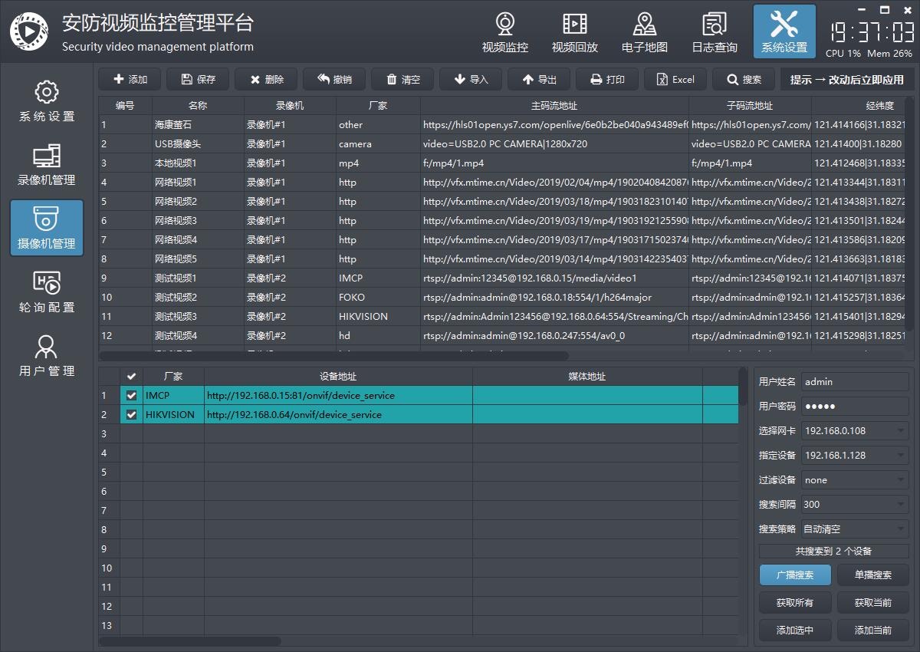
Task: Open the 视频监控 video monitoring module
Action: point(504,32)
